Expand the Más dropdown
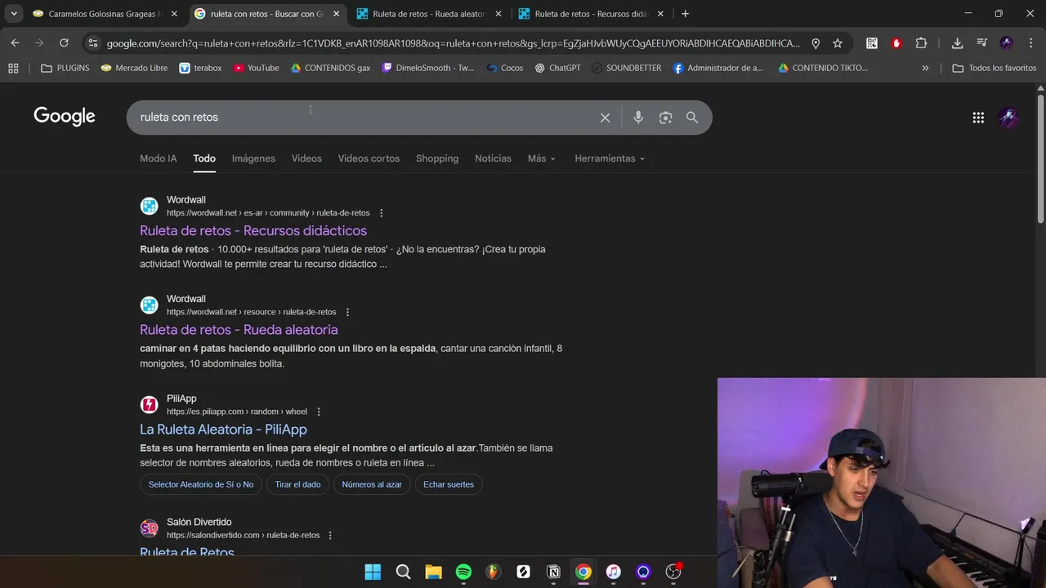Screen dimensions: 1046x588 pyautogui.click(x=542, y=158)
